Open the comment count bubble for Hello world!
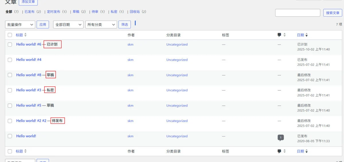 (x=281, y=138)
